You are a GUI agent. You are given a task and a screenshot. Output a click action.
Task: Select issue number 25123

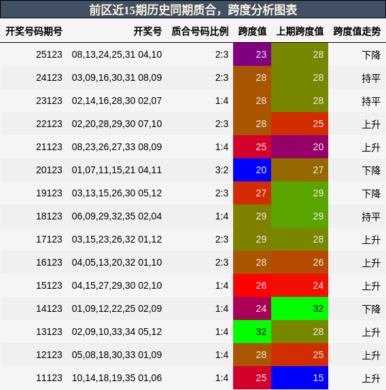point(49,54)
